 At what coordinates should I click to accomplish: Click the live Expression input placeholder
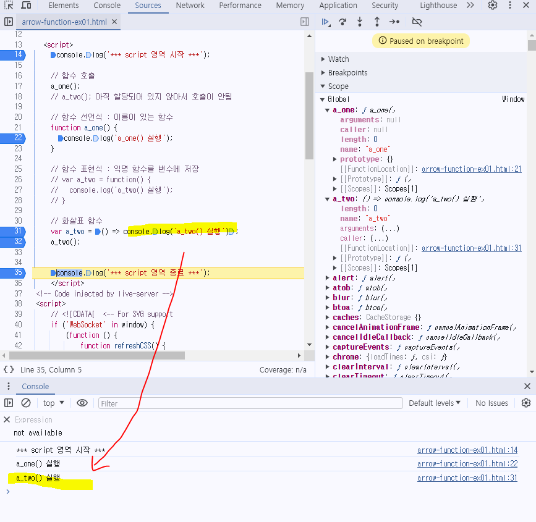(x=33, y=419)
